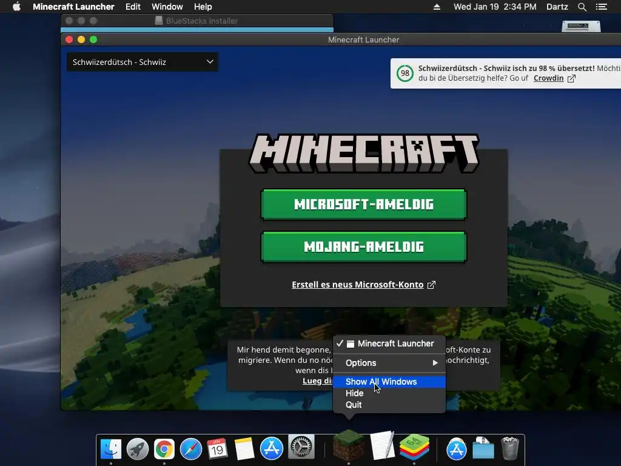Select Show All Windows in dock menu
This screenshot has width=621, height=466.
pyautogui.click(x=389, y=382)
